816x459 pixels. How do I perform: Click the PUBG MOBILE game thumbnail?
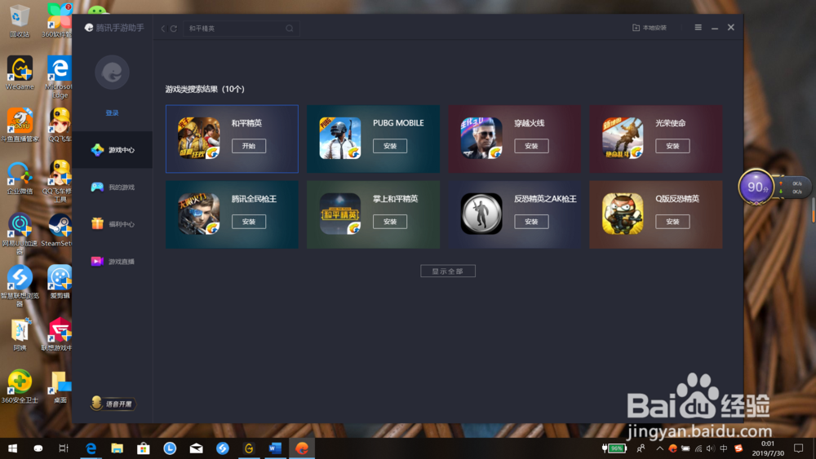pos(339,138)
